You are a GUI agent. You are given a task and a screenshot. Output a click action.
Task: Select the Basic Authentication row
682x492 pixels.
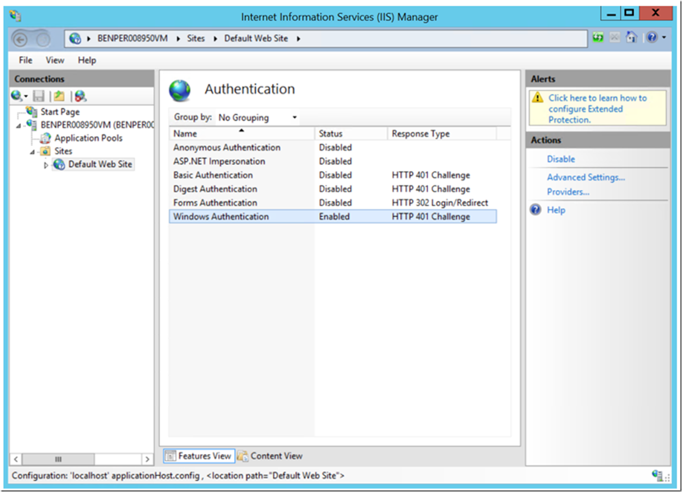pos(333,175)
